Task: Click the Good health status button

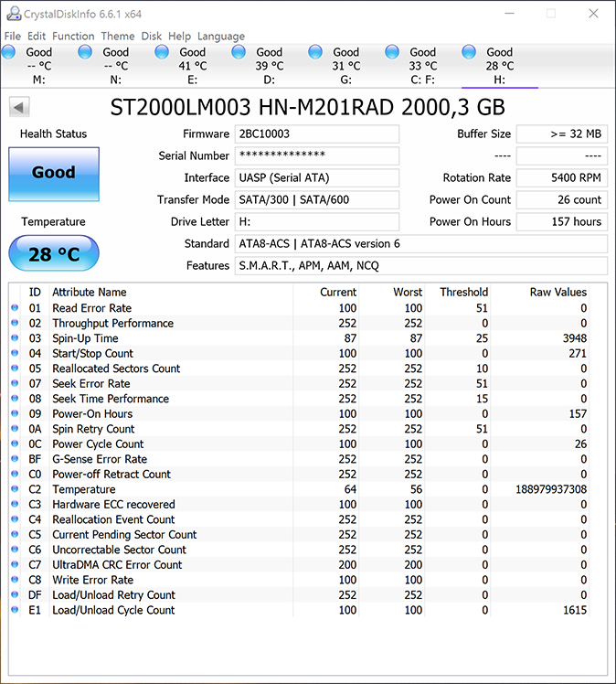Action: point(54,175)
